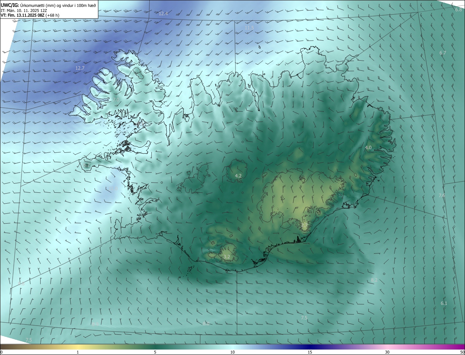Click the initial time line "IT: Mán. 10. 11. 2025 12Z"

tap(24, 11)
